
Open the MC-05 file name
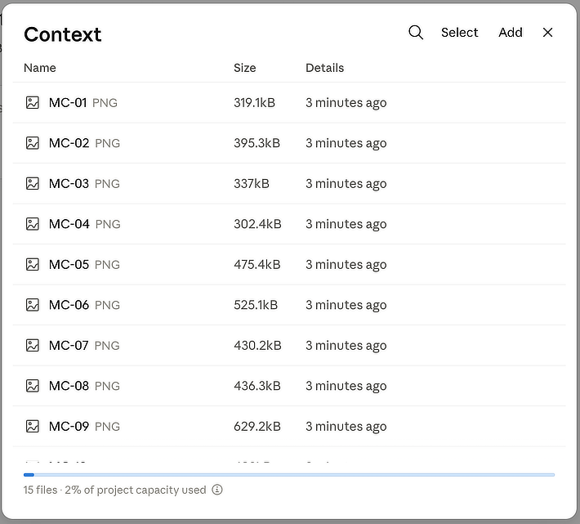69,264
